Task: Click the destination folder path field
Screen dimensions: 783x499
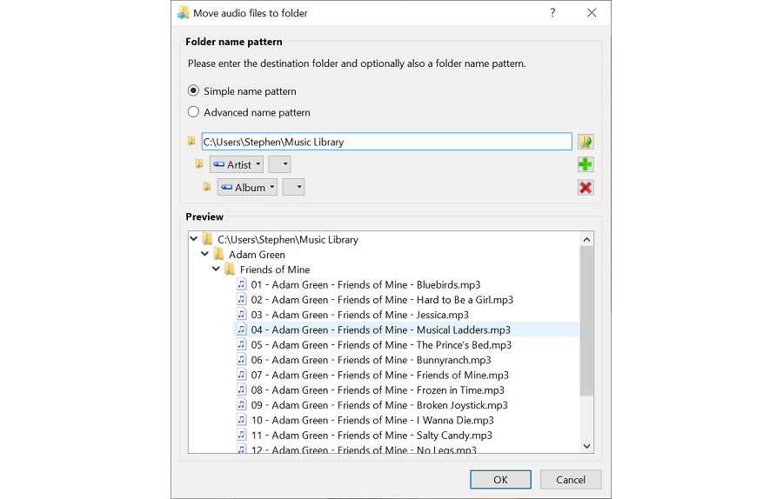Action: tap(385, 142)
